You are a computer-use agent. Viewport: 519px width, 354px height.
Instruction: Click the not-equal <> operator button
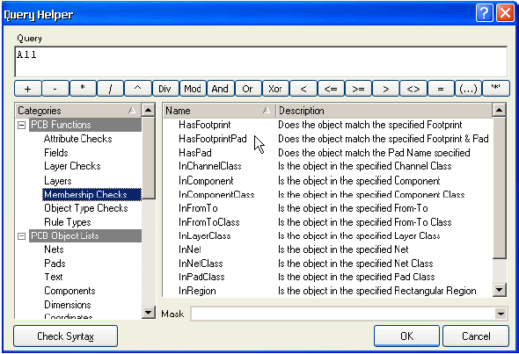413,89
